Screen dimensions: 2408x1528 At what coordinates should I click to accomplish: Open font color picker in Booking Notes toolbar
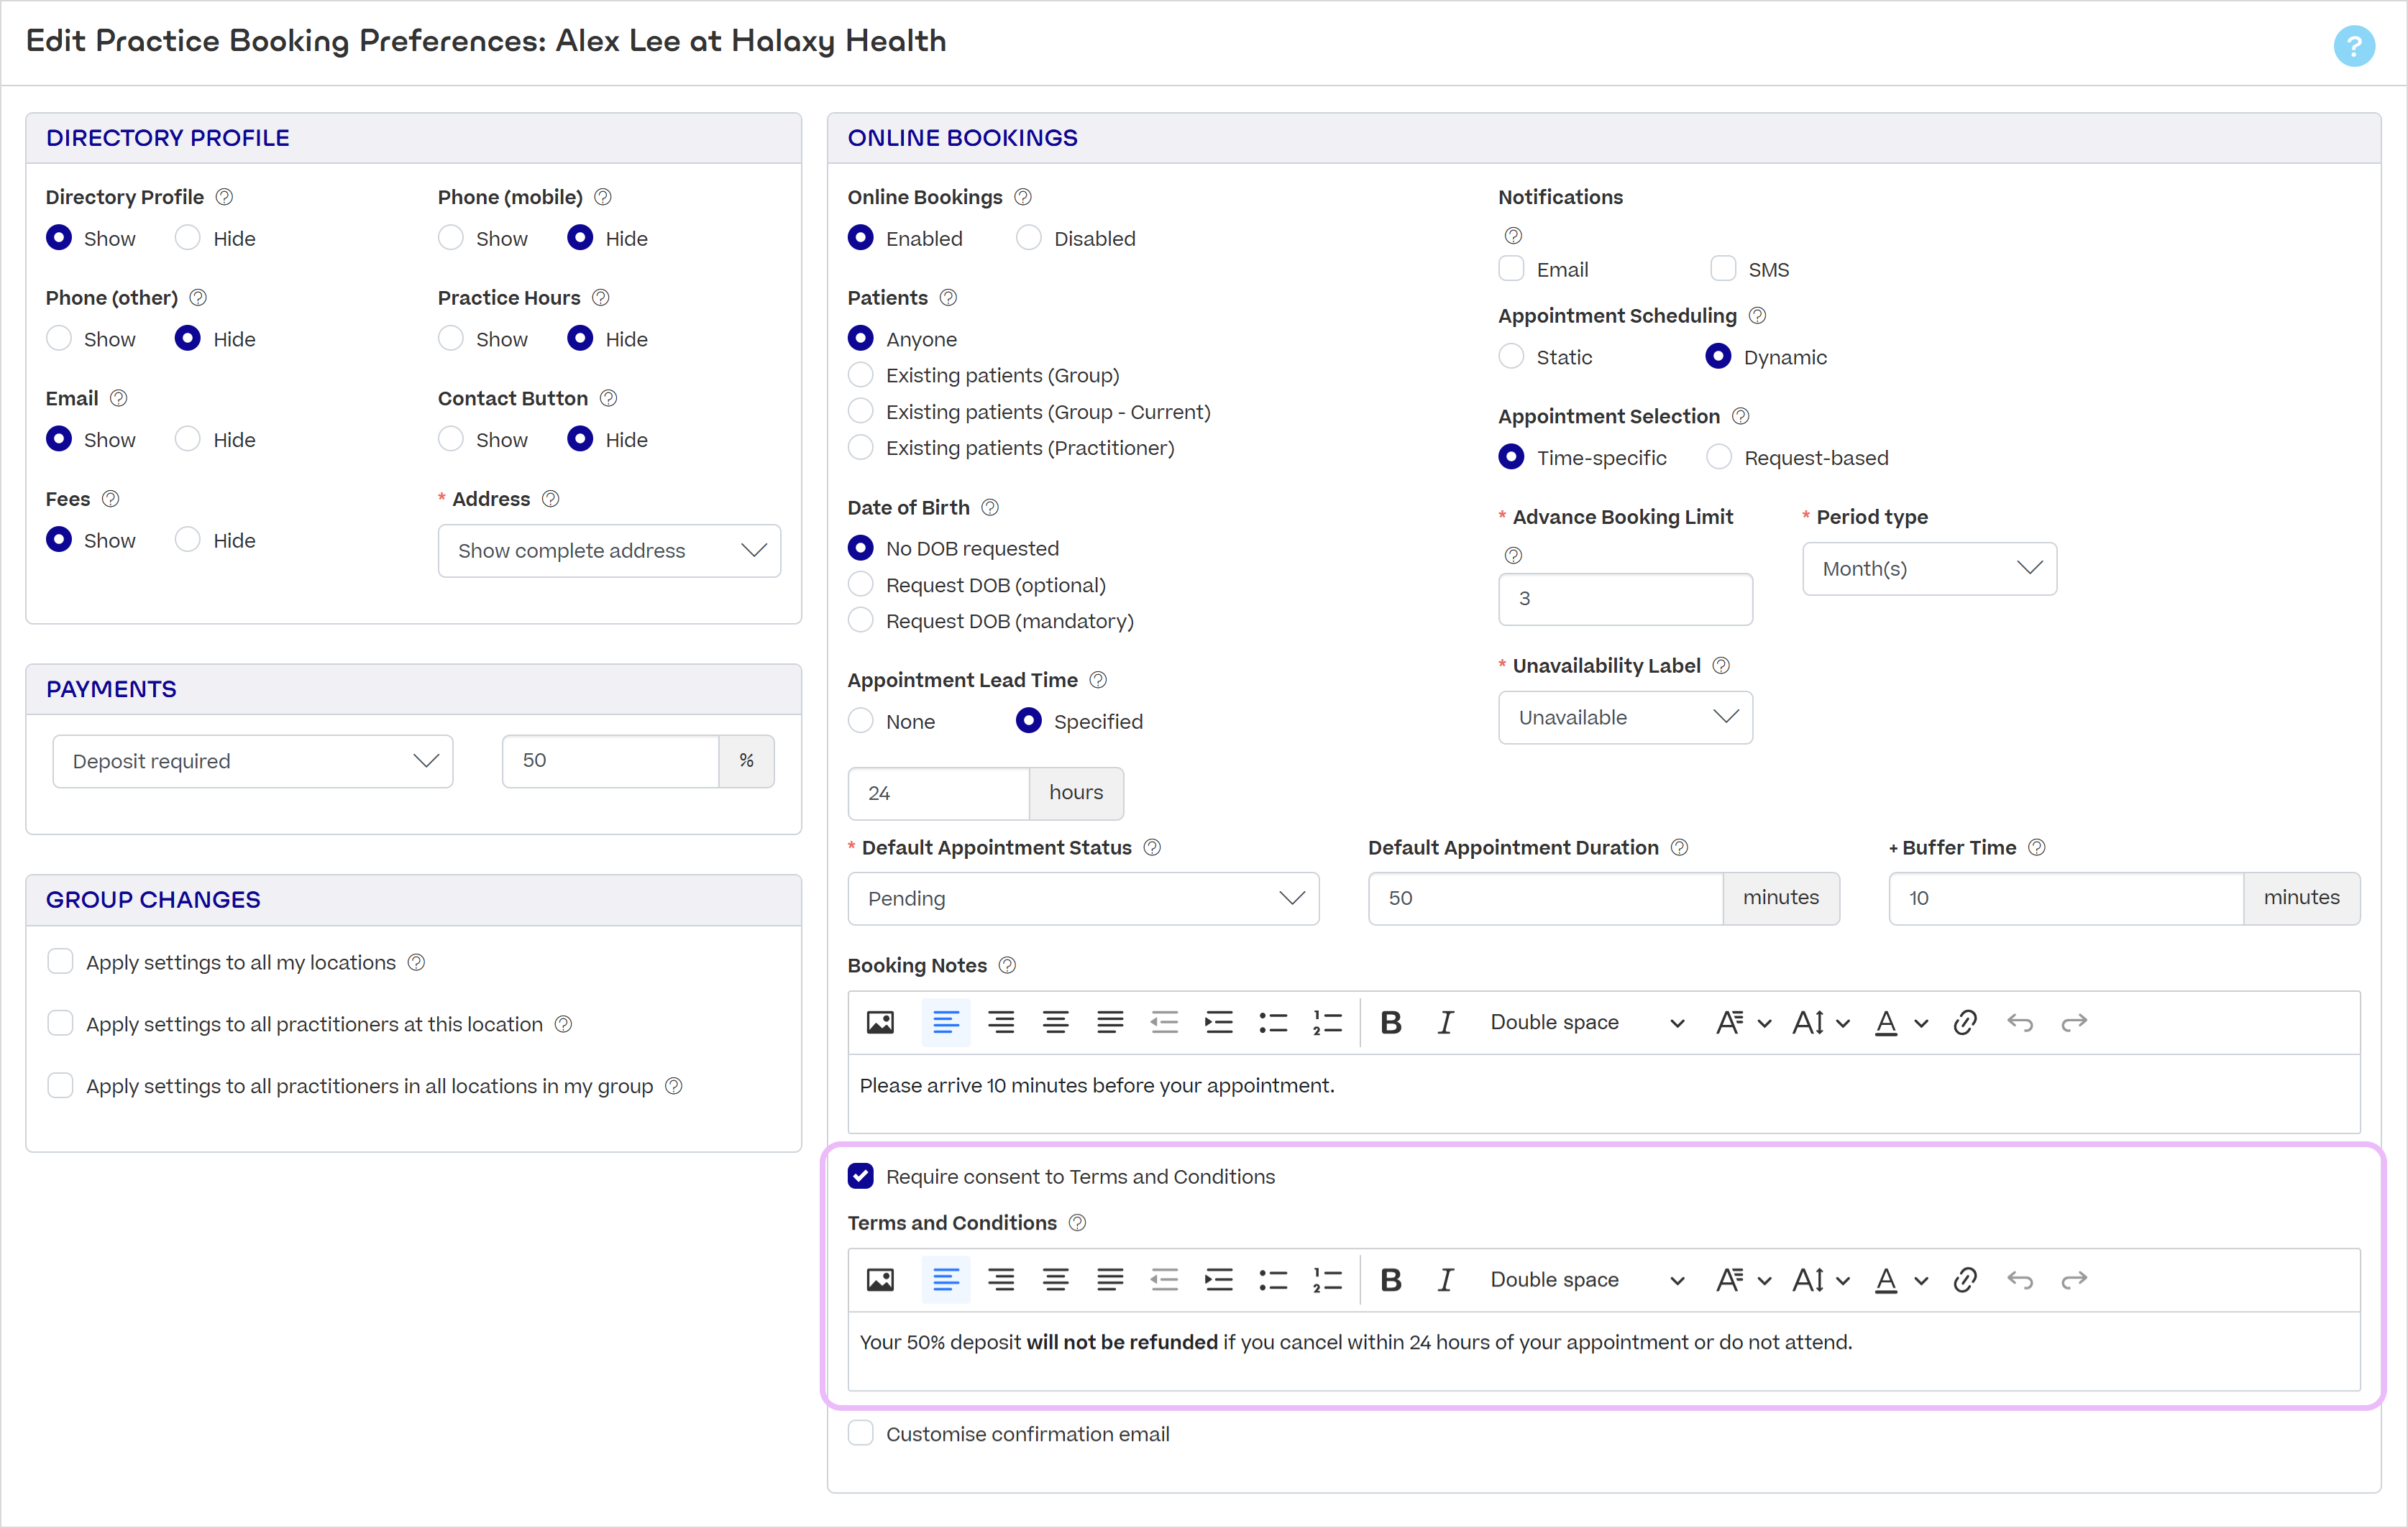click(1900, 1022)
